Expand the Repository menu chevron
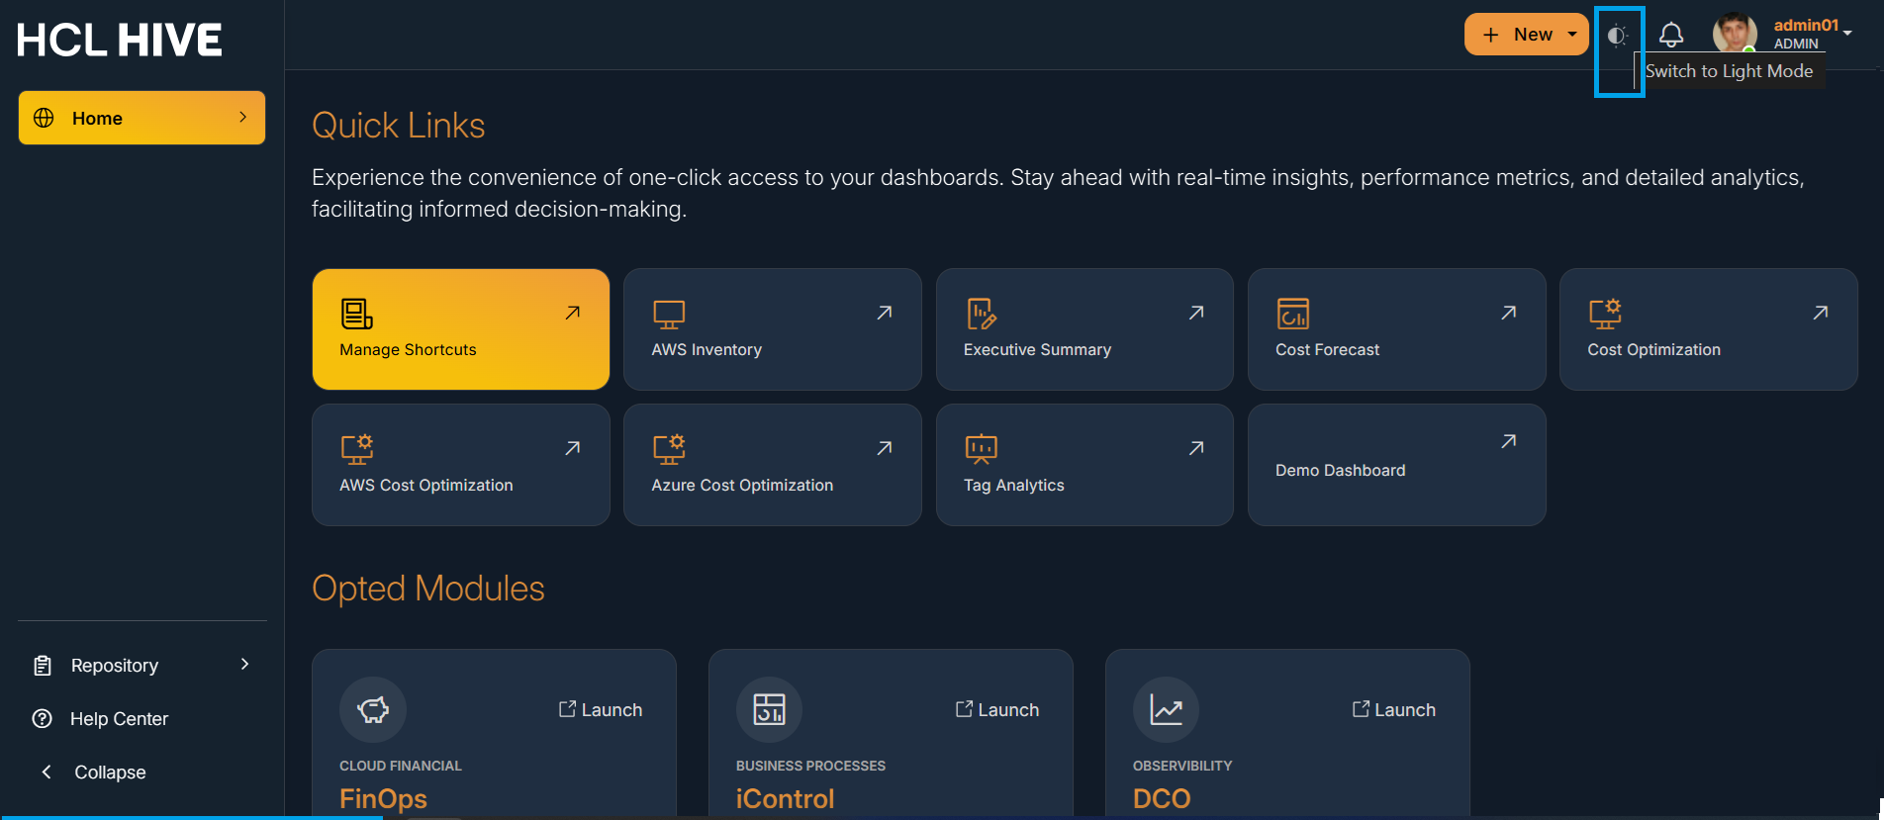This screenshot has height=820, width=1884. click(244, 665)
